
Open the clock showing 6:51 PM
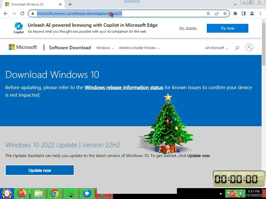[254, 193]
